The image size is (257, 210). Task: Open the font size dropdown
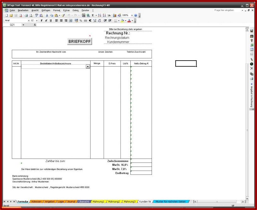point(37,21)
